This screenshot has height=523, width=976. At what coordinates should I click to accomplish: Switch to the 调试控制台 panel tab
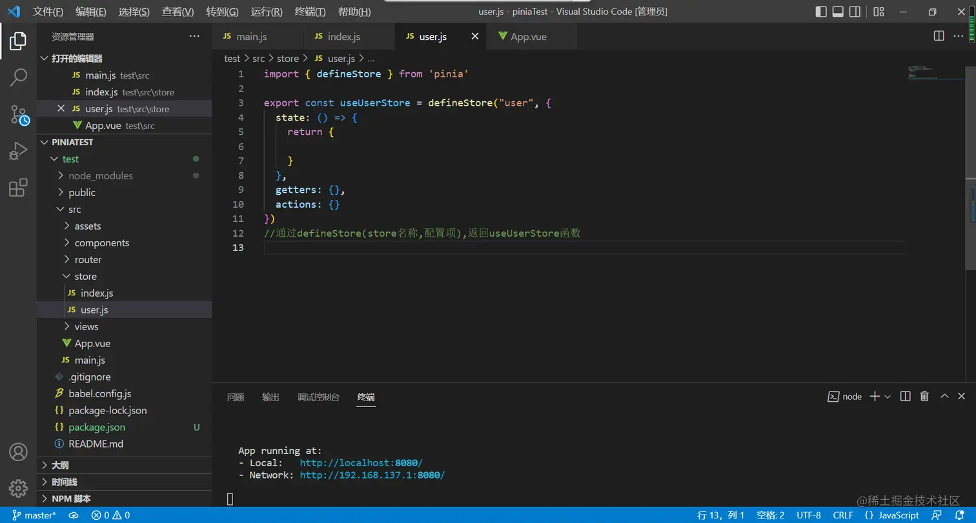pyautogui.click(x=318, y=397)
